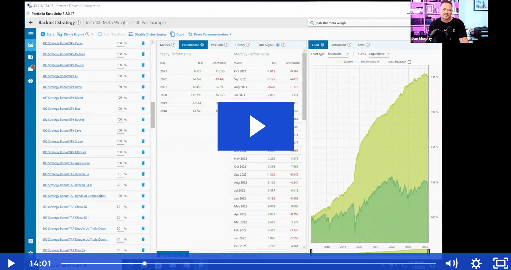Switch to the Positions tab

click(219, 45)
